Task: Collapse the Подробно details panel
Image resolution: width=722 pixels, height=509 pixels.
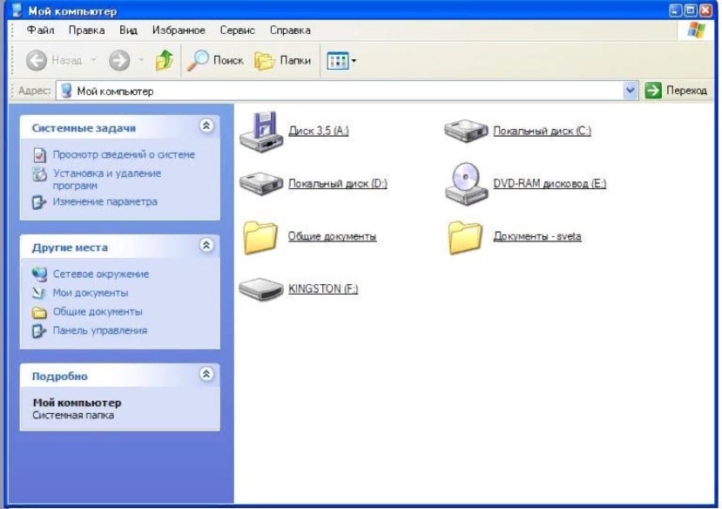Action: (206, 375)
